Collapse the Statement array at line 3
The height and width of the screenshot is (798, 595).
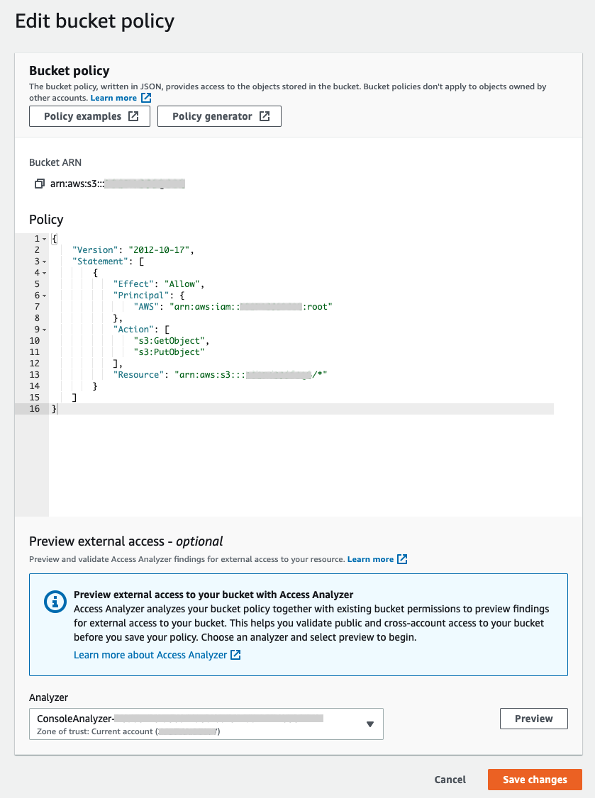[44, 261]
